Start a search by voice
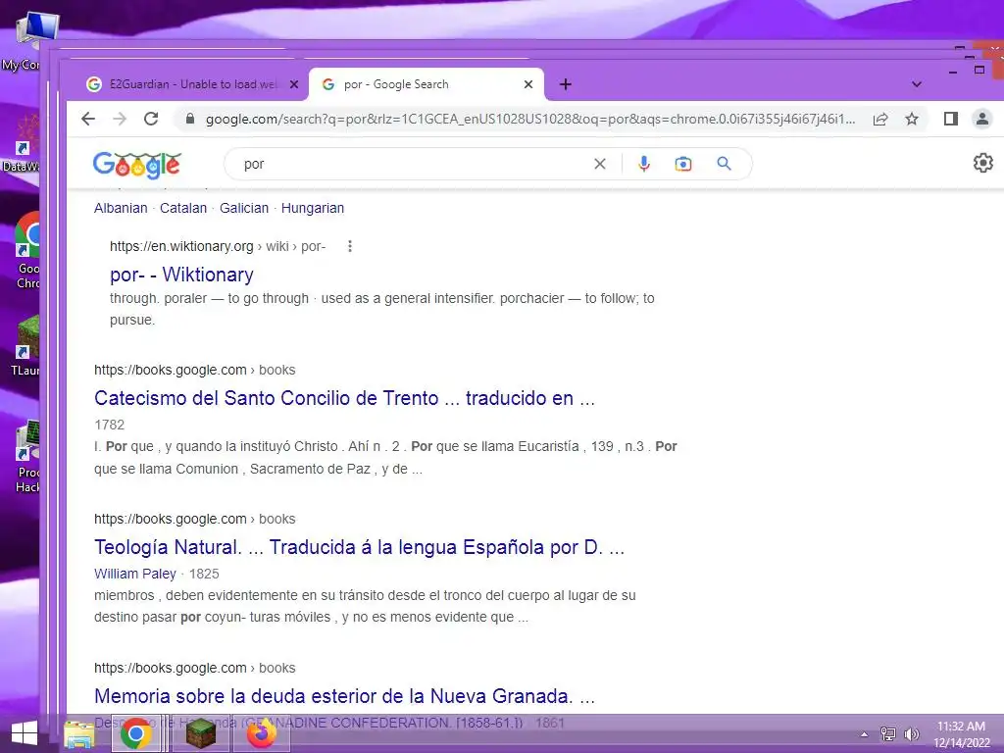 point(644,164)
